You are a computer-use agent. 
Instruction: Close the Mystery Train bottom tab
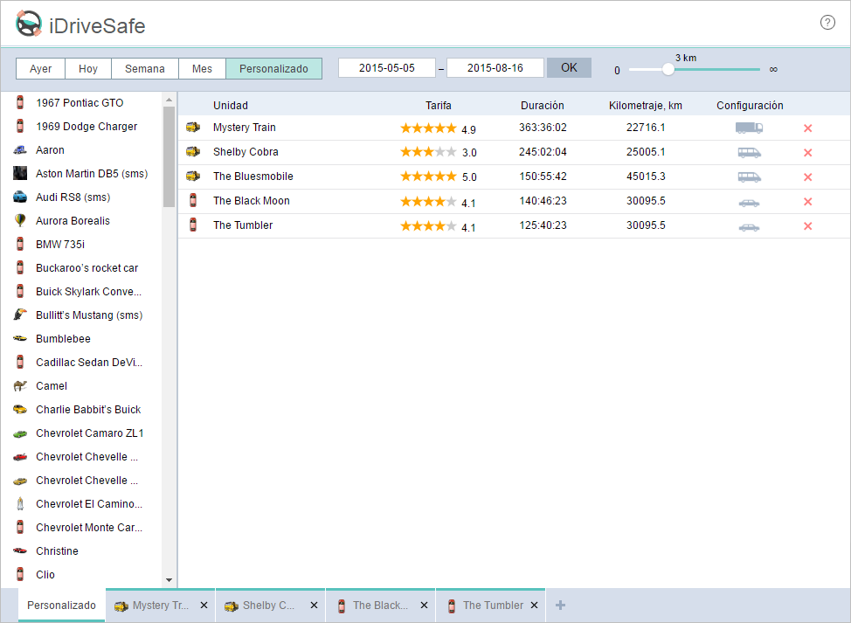point(204,606)
